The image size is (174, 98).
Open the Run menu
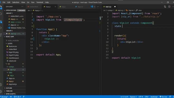[x=33, y=2]
